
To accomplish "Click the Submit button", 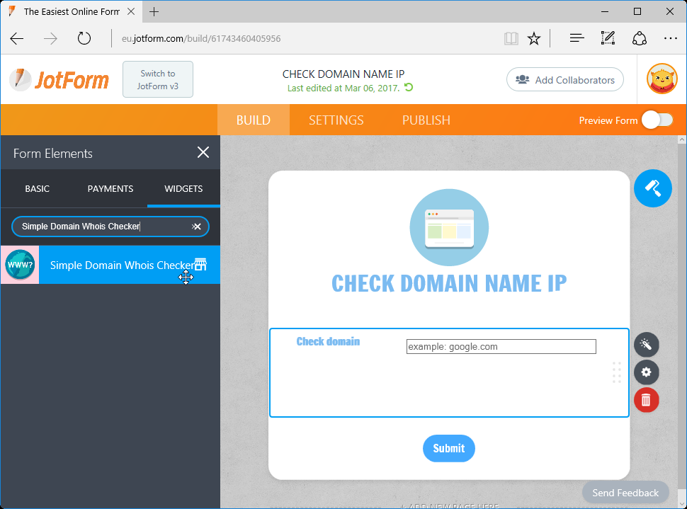I will tap(448, 448).
